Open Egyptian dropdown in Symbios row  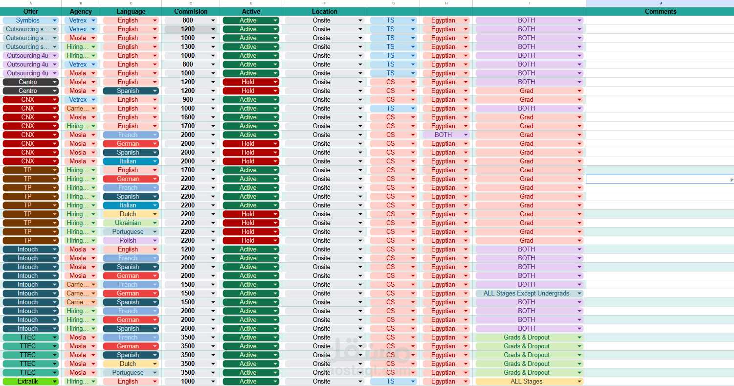pos(446,21)
